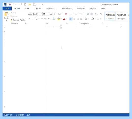The width and height of the screenshot is (132, 119).
Task: Clear all formatting icon
Action: (66, 14)
